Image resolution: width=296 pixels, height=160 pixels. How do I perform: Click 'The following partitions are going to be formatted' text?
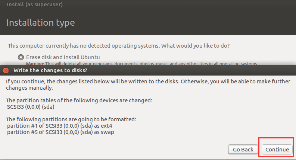coord(71,119)
